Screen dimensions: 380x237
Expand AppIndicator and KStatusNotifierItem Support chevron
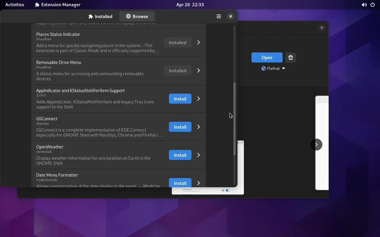(199, 99)
